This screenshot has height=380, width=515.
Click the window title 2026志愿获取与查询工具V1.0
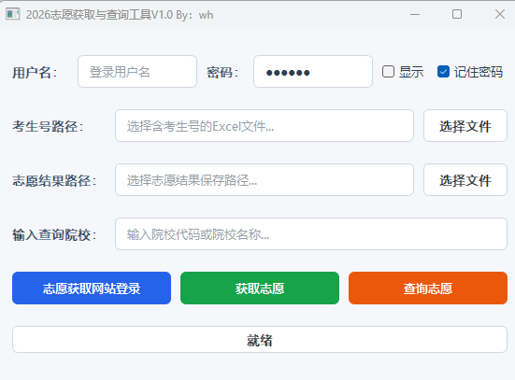[x=99, y=15]
